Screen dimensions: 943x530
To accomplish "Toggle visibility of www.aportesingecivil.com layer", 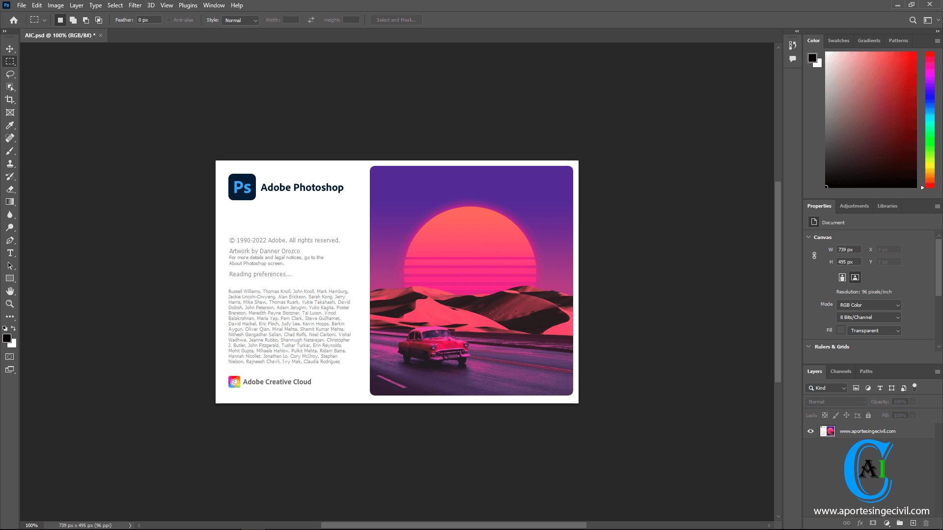I will 811,430.
